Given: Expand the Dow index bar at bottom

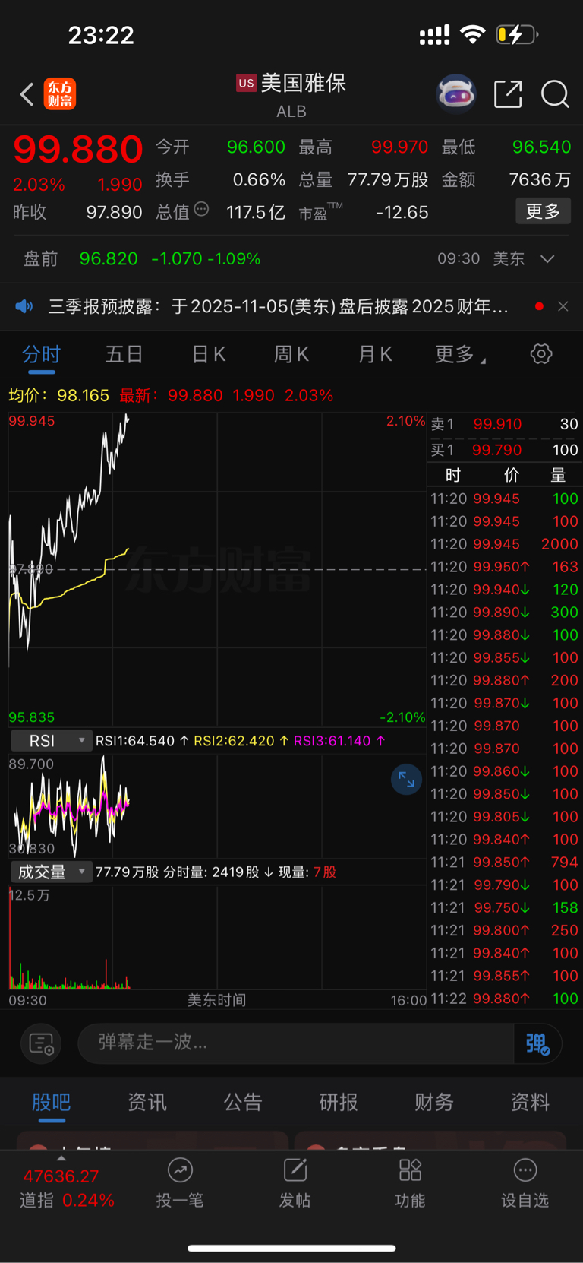Looking at the screenshot, I should click(61, 1158).
